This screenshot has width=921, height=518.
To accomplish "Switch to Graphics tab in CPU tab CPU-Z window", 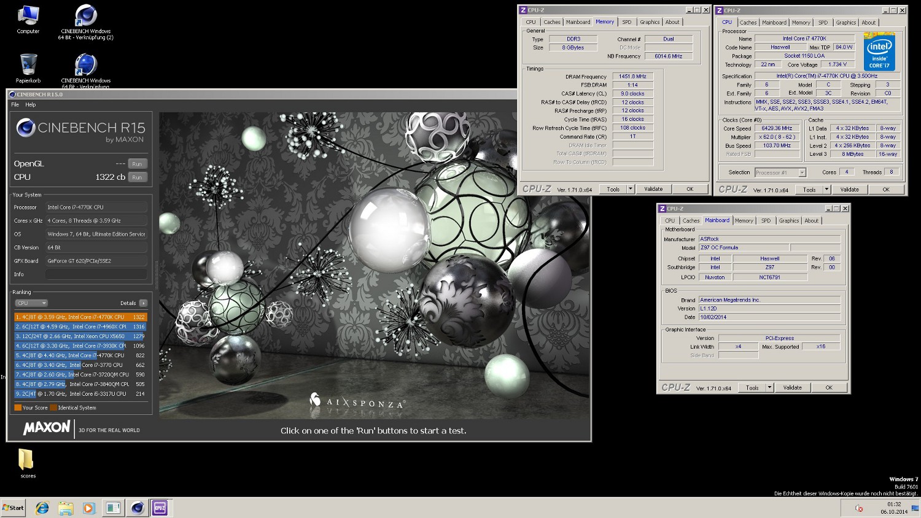I will pyautogui.click(x=846, y=23).
